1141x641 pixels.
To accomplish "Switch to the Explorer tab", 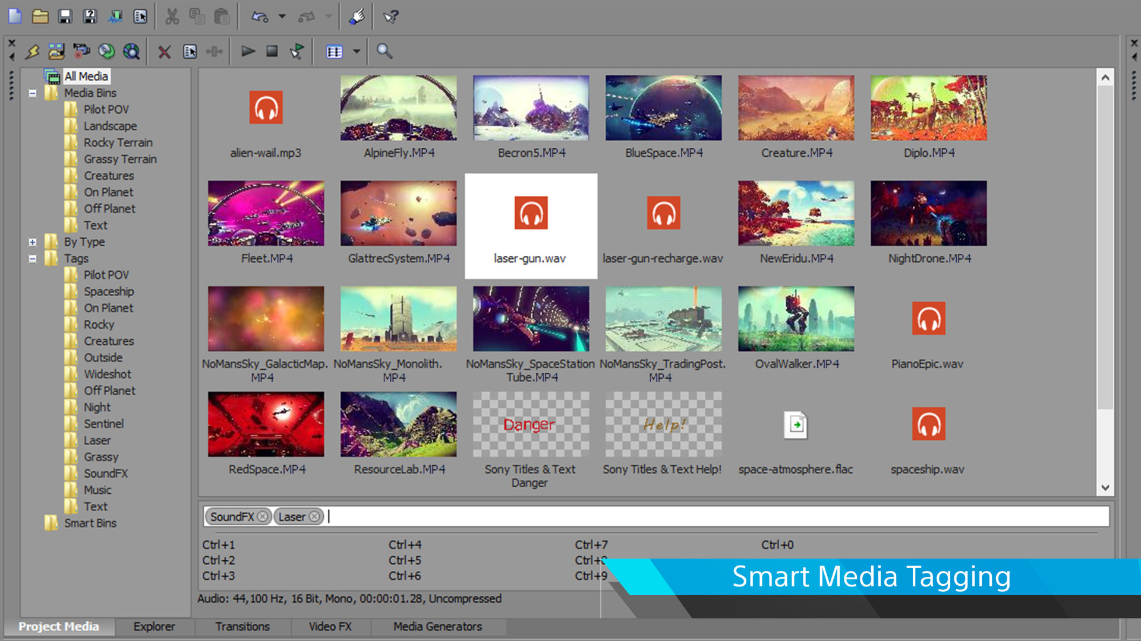I will [x=154, y=627].
